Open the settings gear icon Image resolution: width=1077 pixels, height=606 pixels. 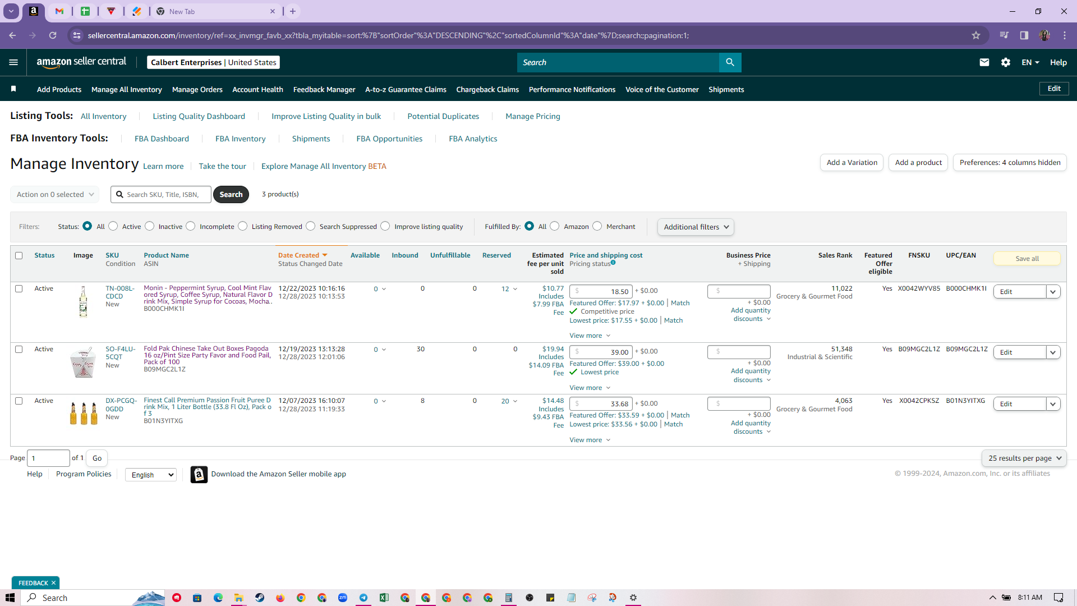[x=1006, y=62]
